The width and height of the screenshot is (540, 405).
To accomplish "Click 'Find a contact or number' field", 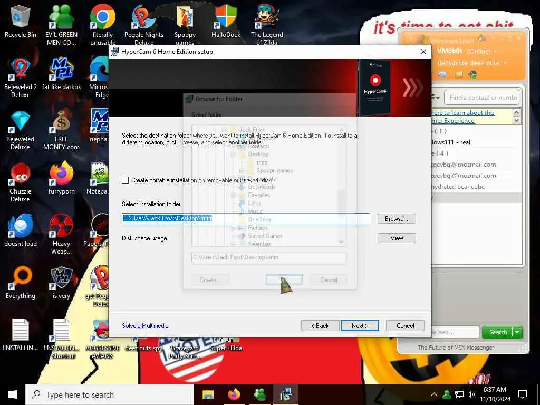I will point(482,98).
